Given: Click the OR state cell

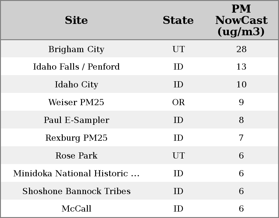Looking at the screenshot, I should coord(178,102).
